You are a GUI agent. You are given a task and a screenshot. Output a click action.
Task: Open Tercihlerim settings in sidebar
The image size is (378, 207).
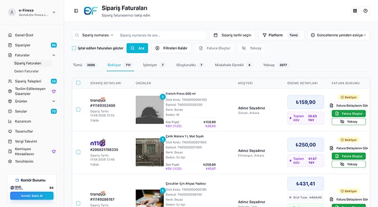(x=24, y=162)
